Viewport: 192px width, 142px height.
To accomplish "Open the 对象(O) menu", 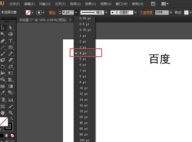I will [x=45, y=4].
